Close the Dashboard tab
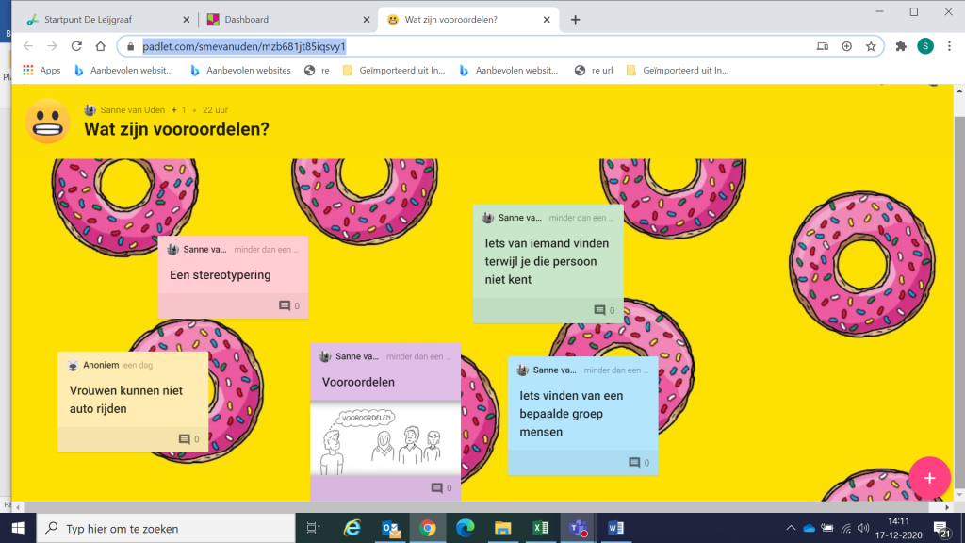This screenshot has width=965, height=543. click(367, 20)
